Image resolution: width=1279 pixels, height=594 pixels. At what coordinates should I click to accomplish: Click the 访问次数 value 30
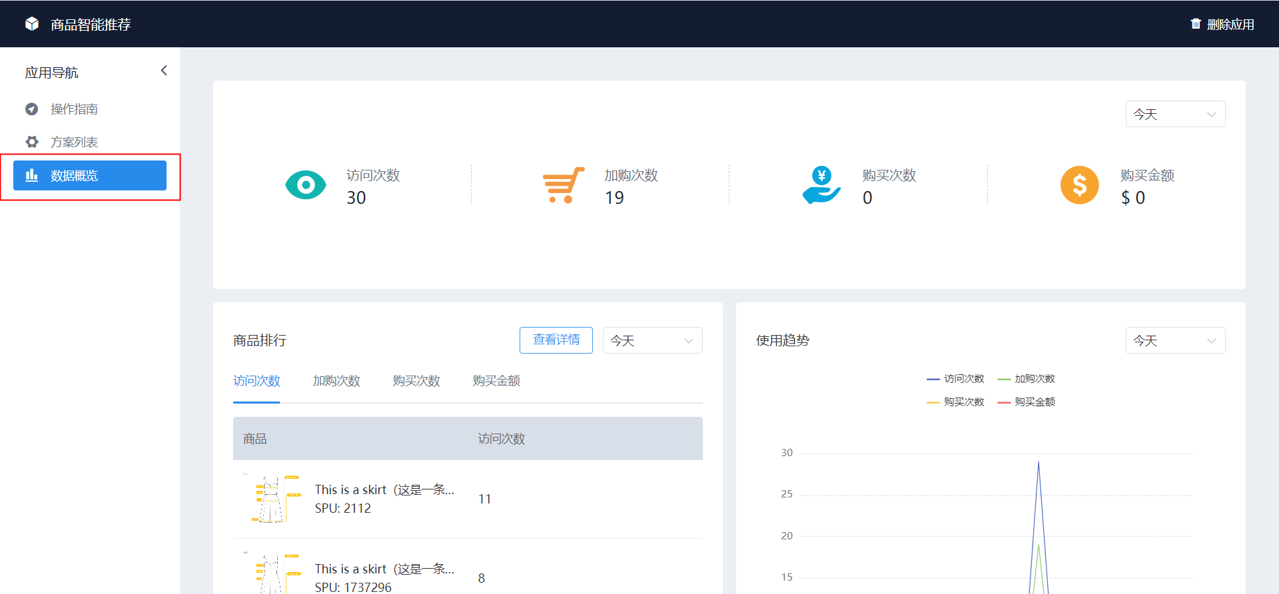pos(356,198)
